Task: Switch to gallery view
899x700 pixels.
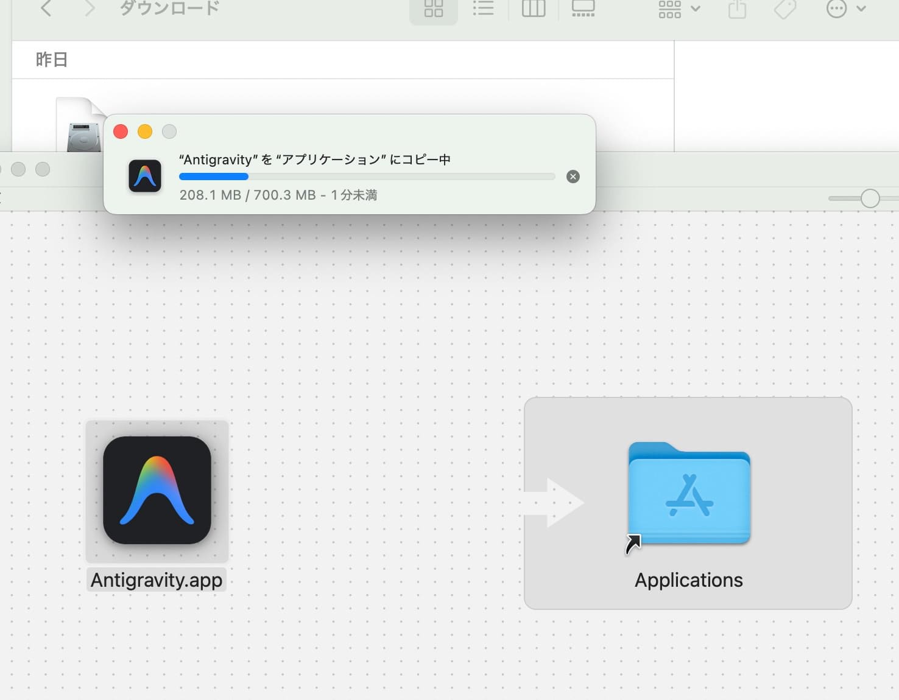Action: click(583, 9)
